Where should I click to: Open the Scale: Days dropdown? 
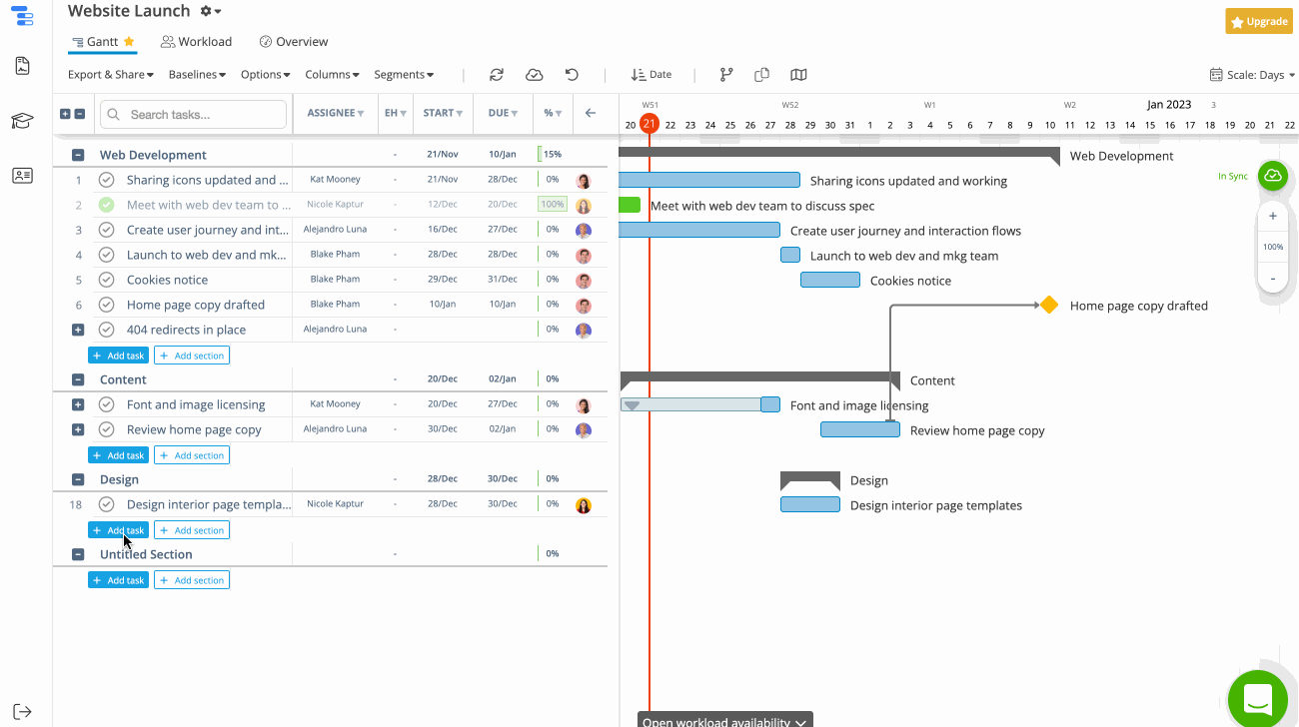(x=1252, y=75)
